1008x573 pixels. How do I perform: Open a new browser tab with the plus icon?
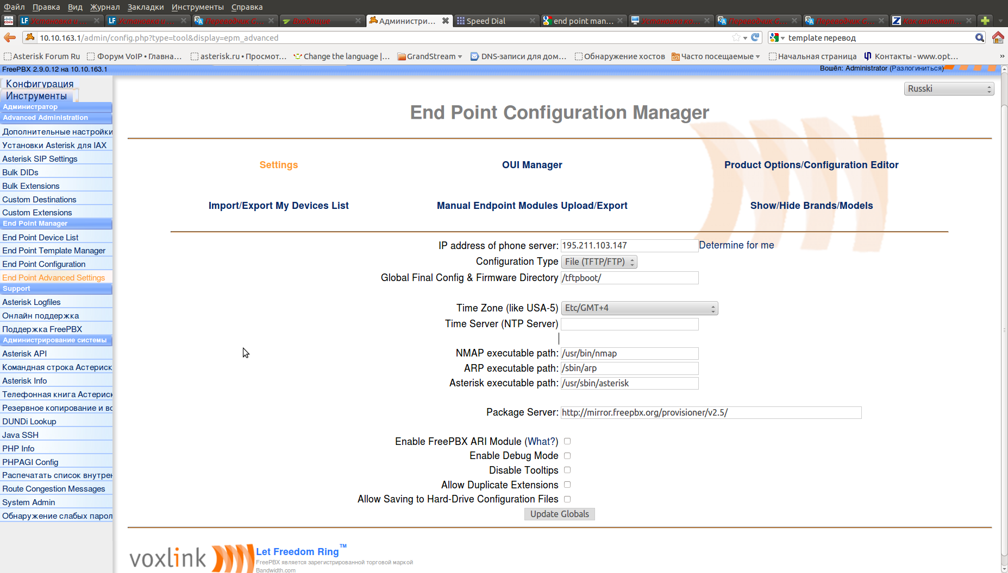pyautogui.click(x=985, y=20)
